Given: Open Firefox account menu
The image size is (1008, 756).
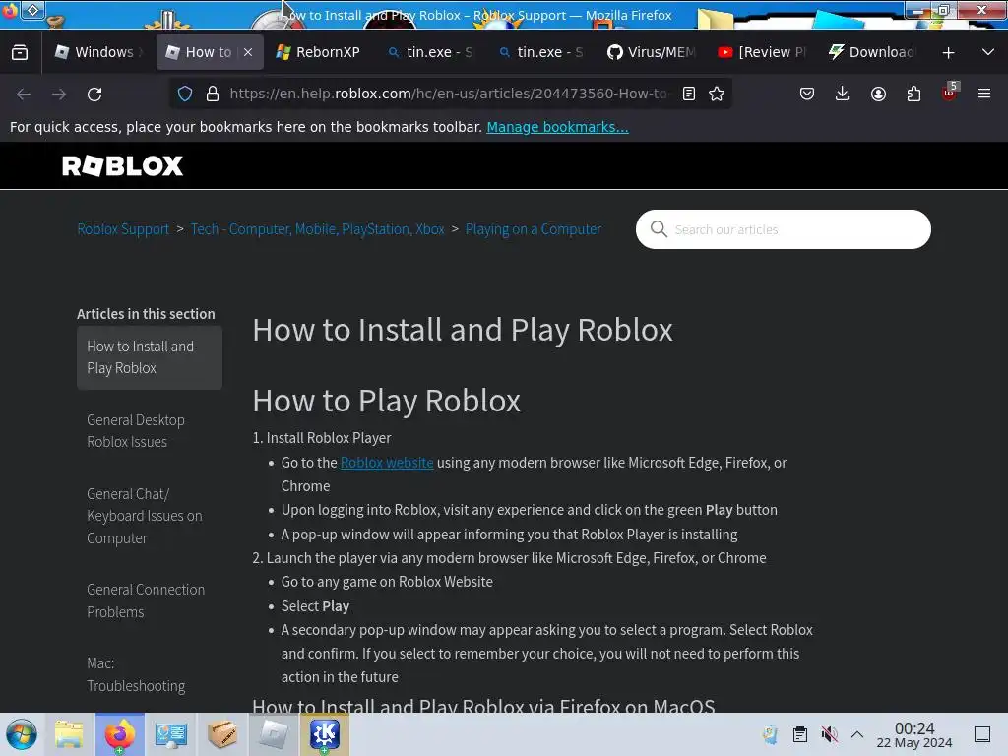Looking at the screenshot, I should click(878, 94).
